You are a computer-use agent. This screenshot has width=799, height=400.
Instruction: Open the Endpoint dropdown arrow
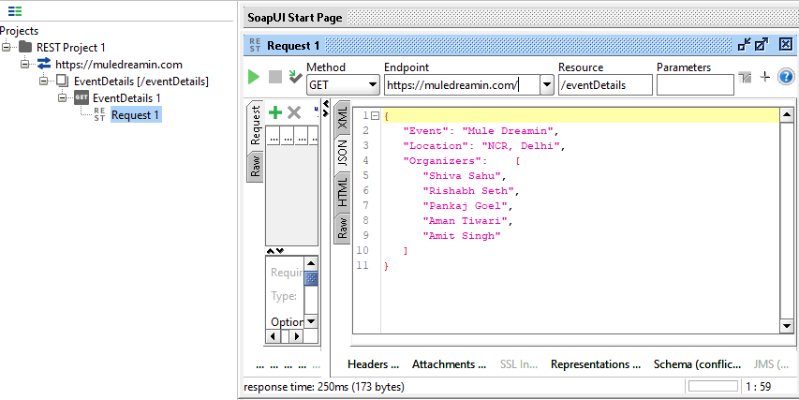click(x=547, y=85)
